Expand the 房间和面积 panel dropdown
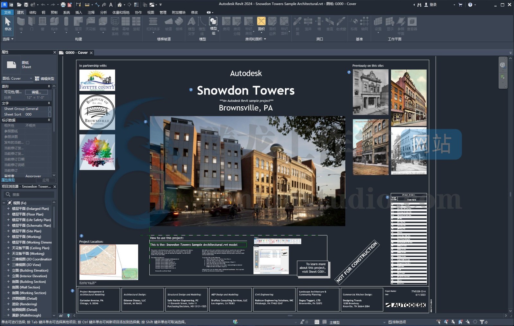The image size is (514, 326). pos(256,39)
